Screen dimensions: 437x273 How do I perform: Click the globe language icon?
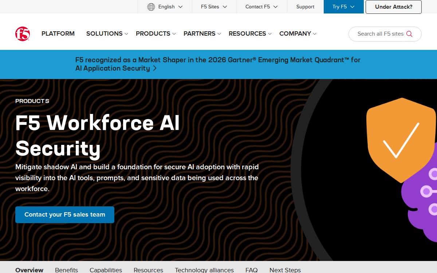(151, 7)
